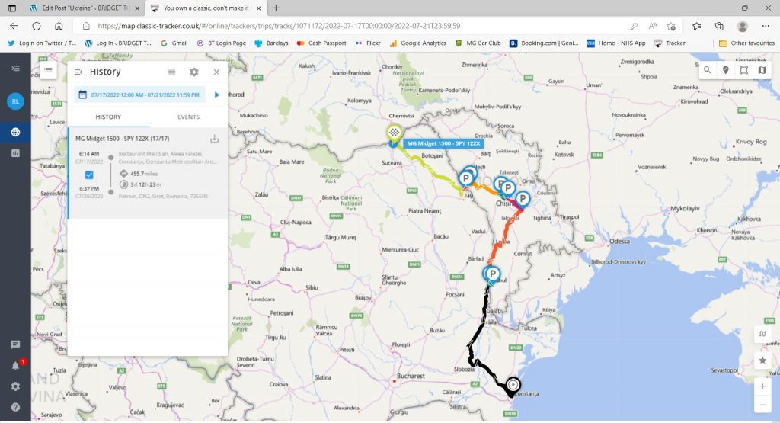Click the parking marker near Cahul

click(493, 274)
